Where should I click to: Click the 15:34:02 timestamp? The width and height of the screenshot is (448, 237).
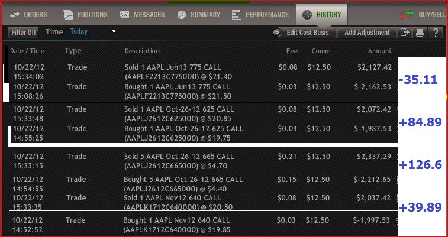tap(29, 77)
